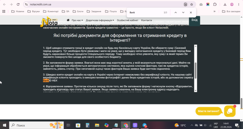The width and height of the screenshot is (243, 129).
Task: Click the taskbar Поиск search box
Action: click(36, 125)
